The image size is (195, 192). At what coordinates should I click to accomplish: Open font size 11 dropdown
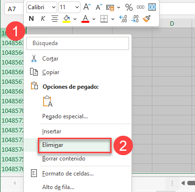tap(77, 7)
